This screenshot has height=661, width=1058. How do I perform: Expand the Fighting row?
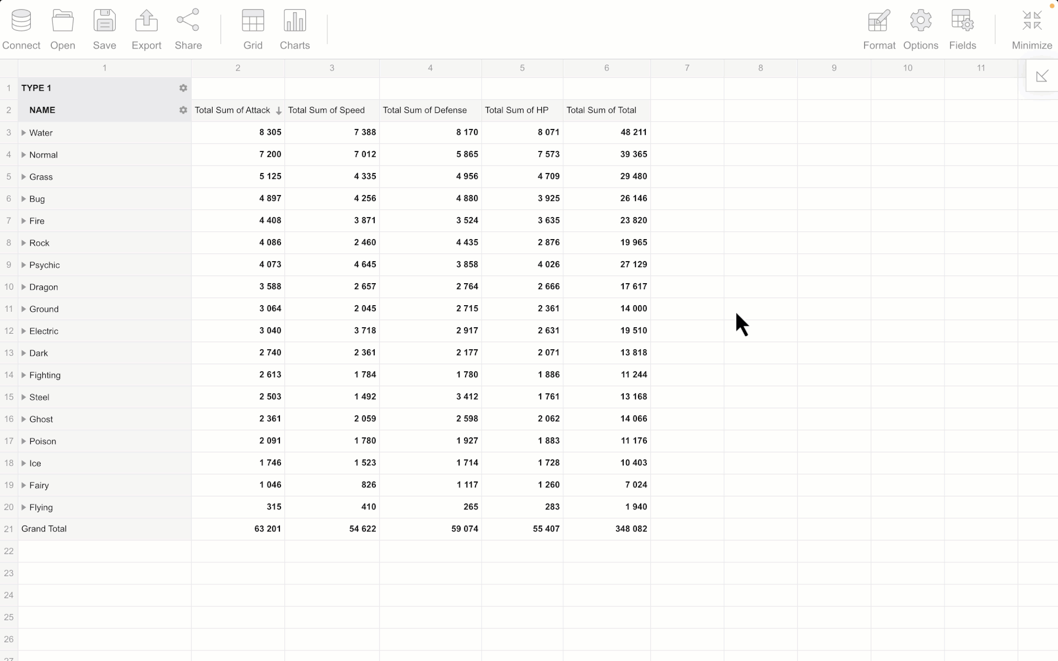(x=24, y=375)
